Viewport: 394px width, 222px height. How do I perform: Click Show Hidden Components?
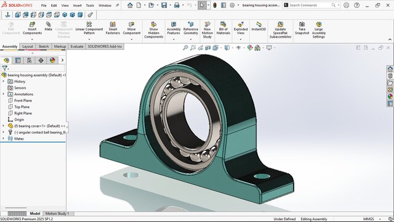tap(153, 30)
